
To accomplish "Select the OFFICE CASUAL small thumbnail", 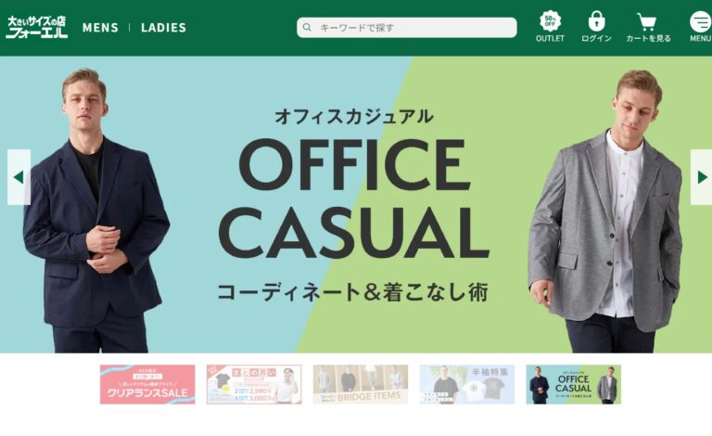I will tap(574, 384).
